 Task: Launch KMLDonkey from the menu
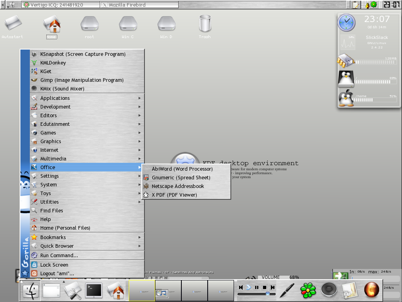point(87,63)
